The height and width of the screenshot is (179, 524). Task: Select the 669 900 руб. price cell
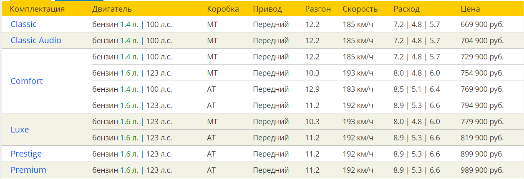(482, 24)
